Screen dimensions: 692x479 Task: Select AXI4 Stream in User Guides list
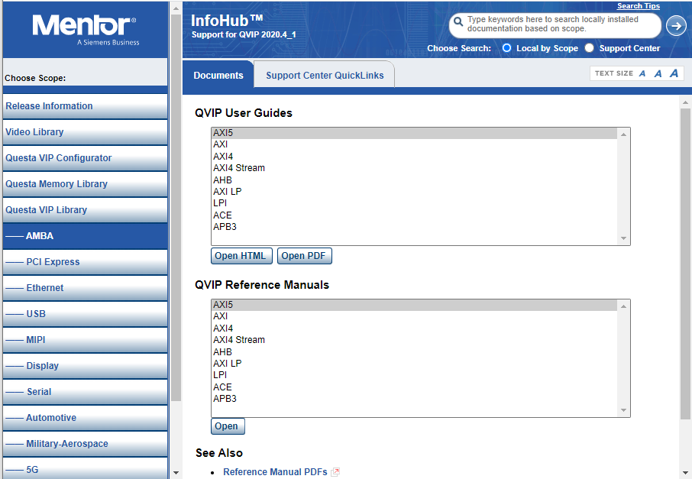point(415,168)
